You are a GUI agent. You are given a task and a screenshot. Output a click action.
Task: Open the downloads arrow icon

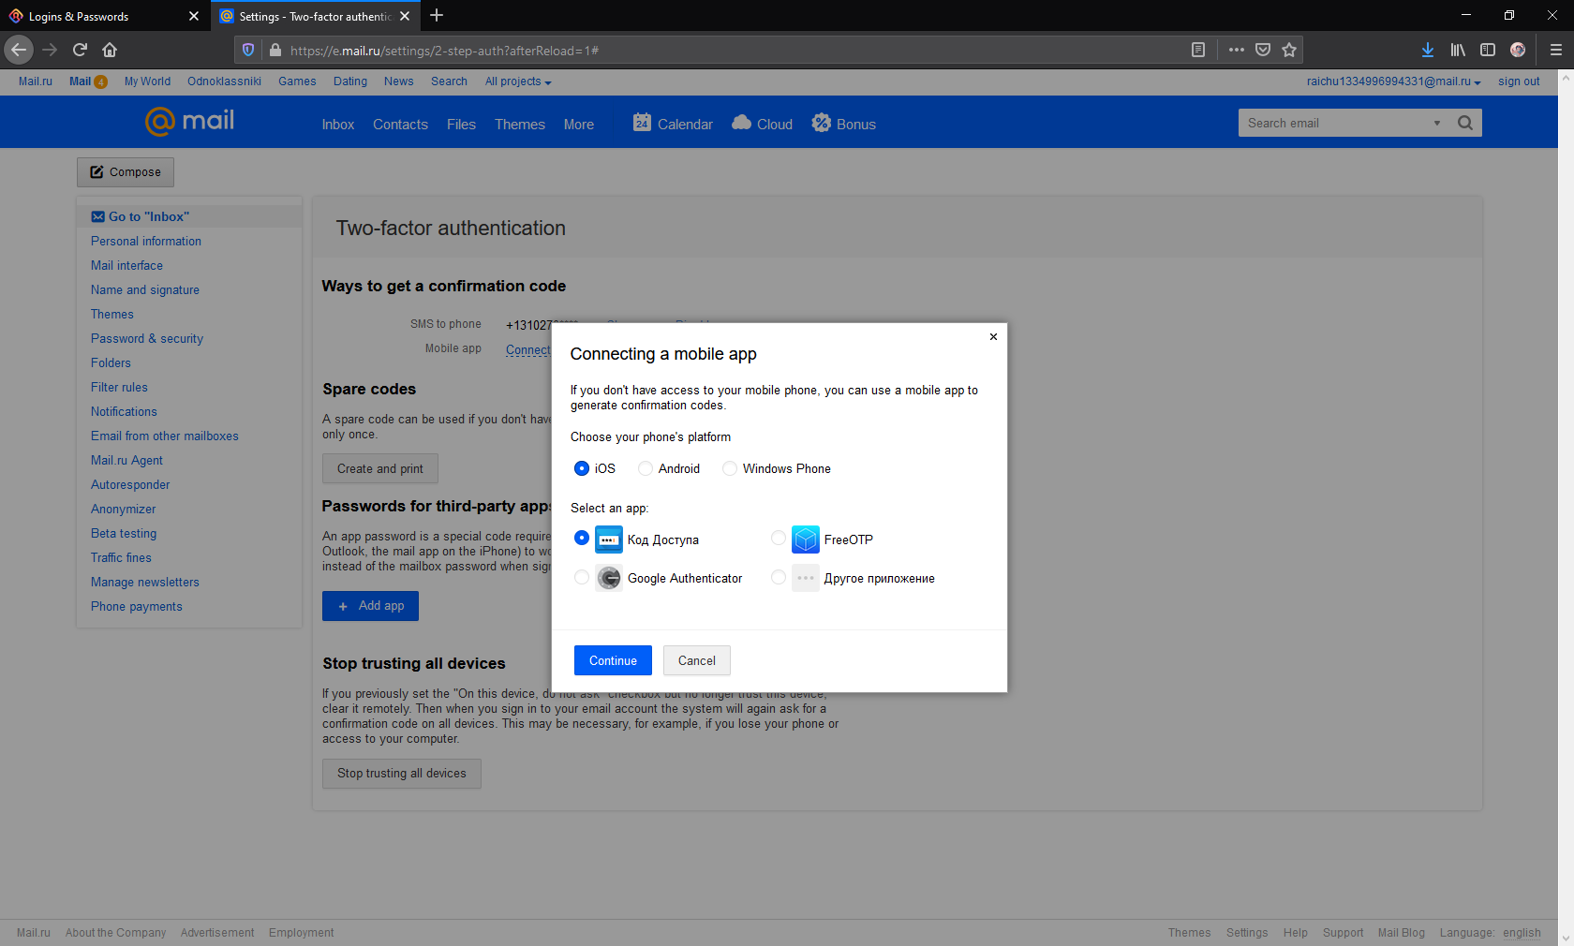[1428, 50]
